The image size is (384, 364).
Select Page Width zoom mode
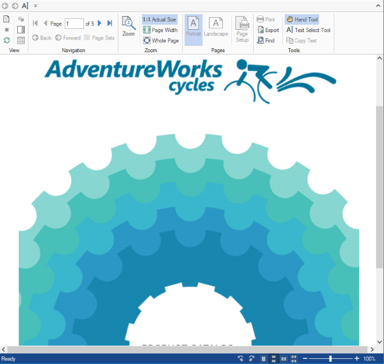161,30
